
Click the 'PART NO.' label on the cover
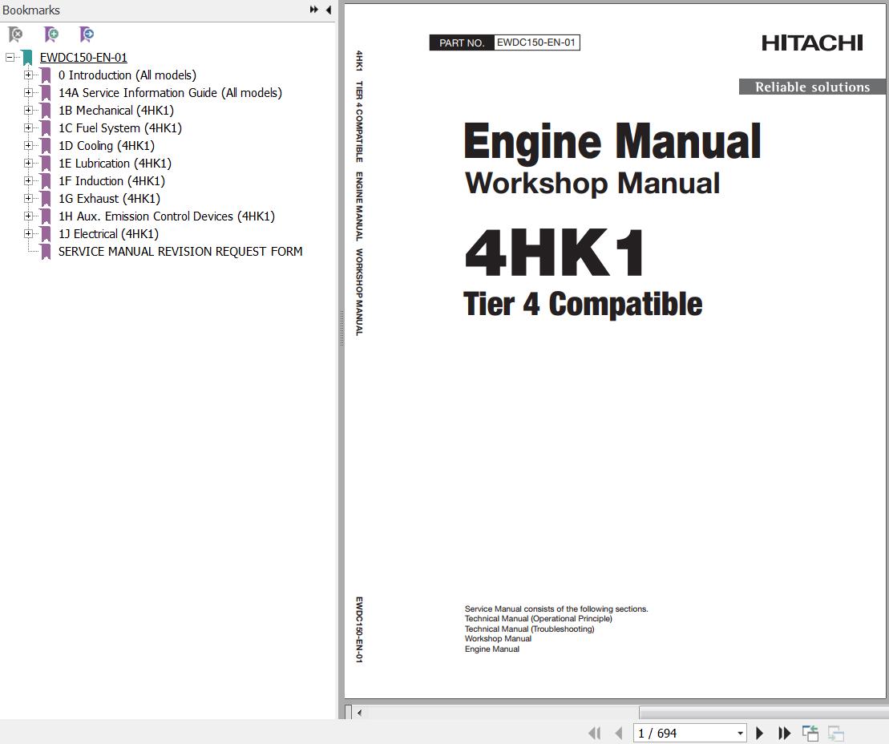click(462, 42)
